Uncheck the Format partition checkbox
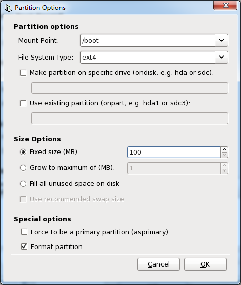The width and height of the screenshot is (241, 285). pyautogui.click(x=24, y=246)
